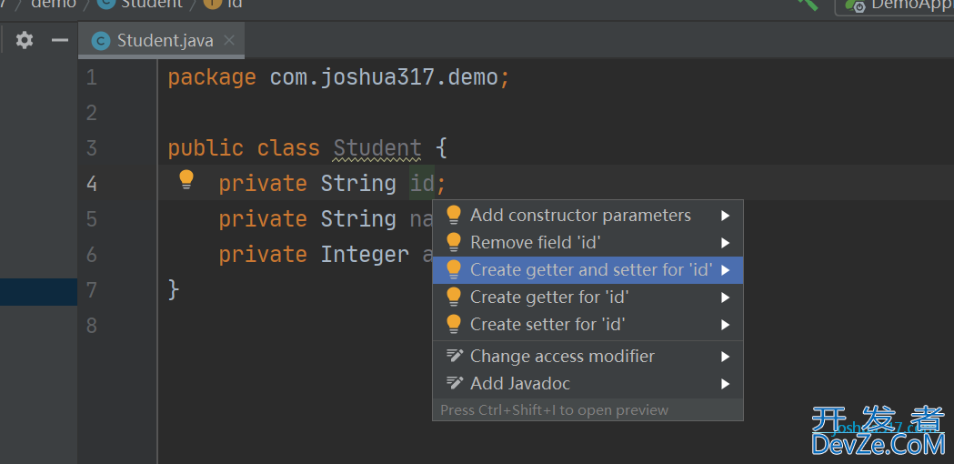Click line number 5 in the gutter

click(92, 218)
